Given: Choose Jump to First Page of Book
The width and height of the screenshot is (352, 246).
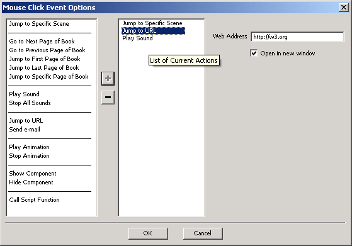Looking at the screenshot, I should point(45,59).
